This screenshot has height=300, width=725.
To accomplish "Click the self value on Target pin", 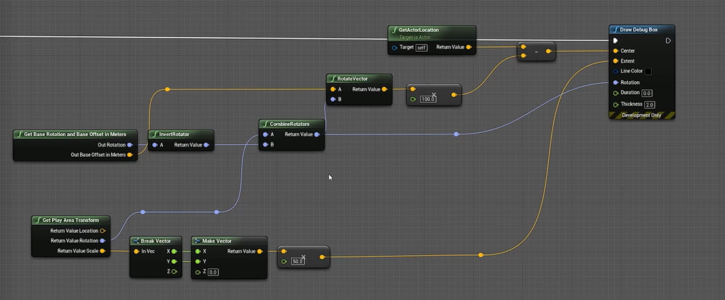I will (421, 48).
